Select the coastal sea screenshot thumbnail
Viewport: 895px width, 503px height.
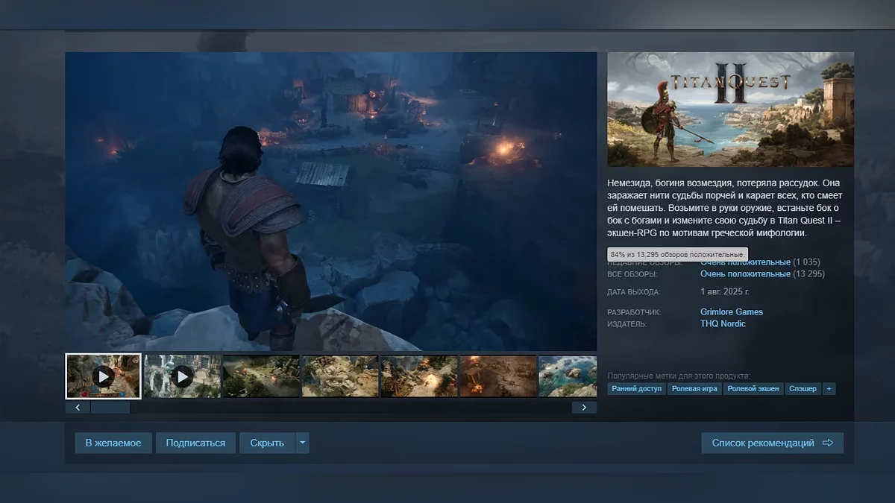[568, 376]
